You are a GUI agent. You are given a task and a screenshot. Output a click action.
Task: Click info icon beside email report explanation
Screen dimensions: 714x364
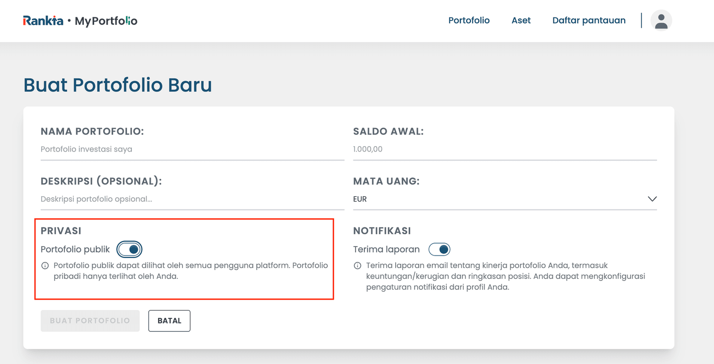coord(357,266)
